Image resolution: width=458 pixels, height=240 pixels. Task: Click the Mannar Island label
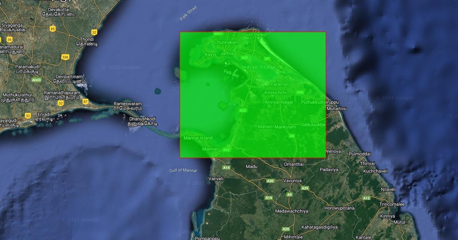(198, 138)
